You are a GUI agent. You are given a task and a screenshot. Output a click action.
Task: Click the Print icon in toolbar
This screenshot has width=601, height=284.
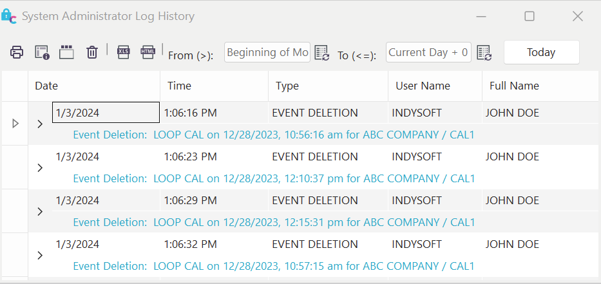(x=17, y=52)
